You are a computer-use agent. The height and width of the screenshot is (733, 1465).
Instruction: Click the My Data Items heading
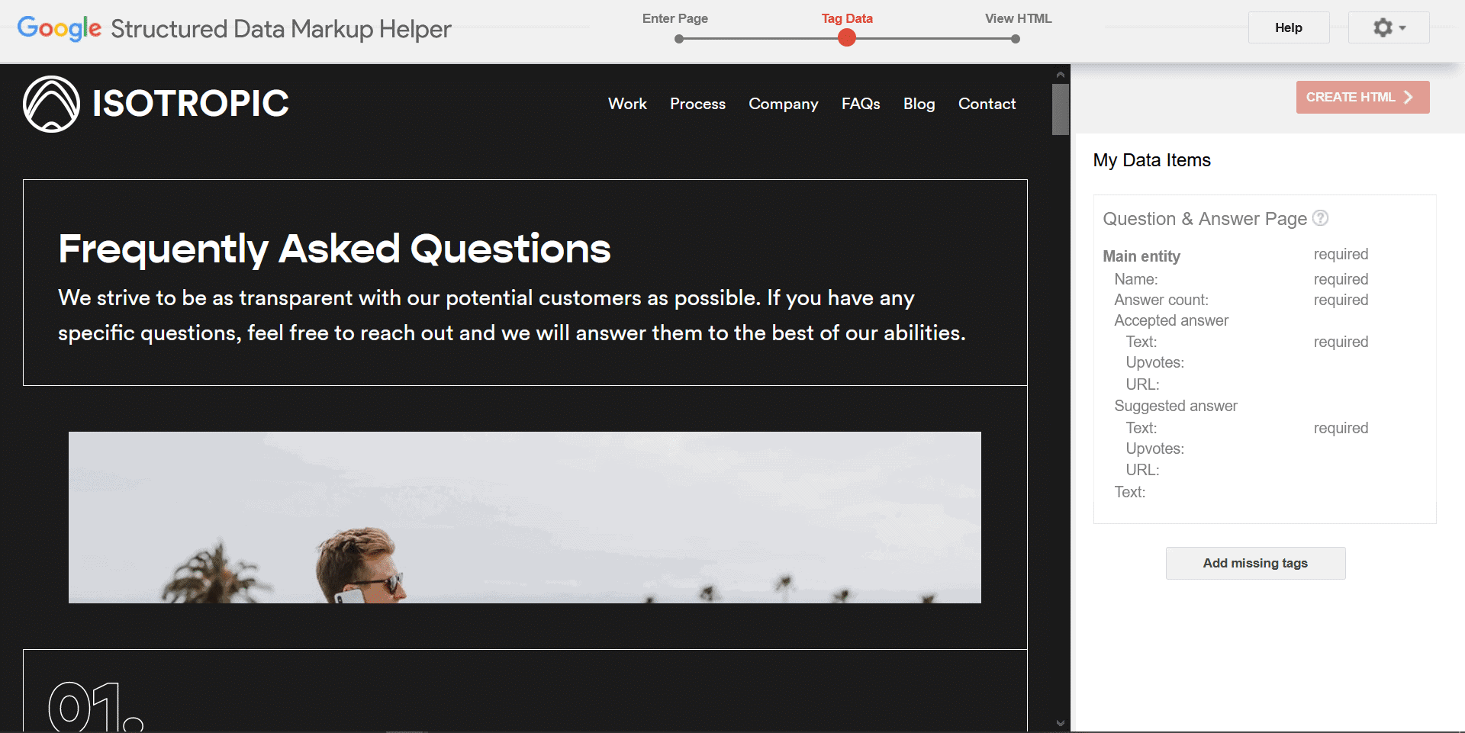1152,160
